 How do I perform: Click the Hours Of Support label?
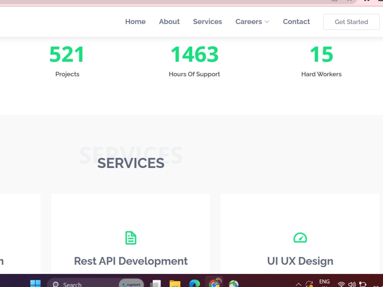coord(194,74)
